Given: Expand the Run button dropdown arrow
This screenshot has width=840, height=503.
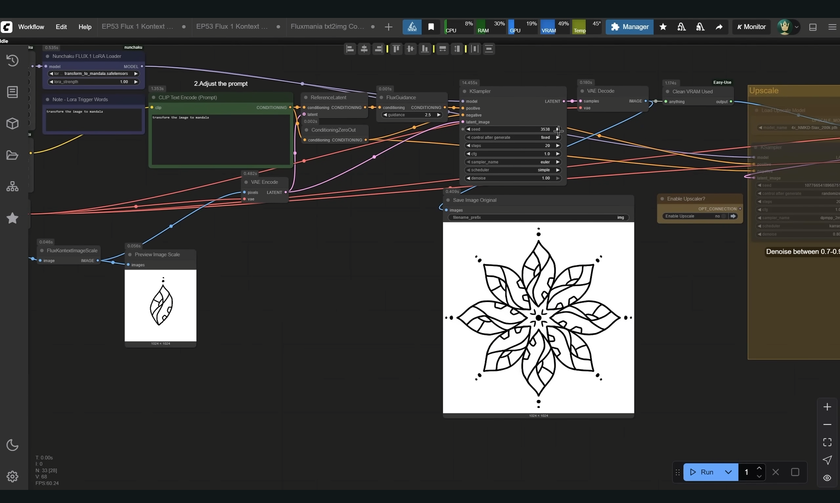Looking at the screenshot, I should click(x=728, y=472).
